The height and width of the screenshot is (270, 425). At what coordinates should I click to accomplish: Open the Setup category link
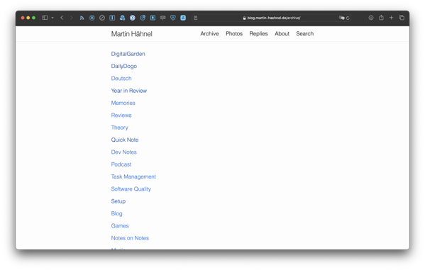(x=118, y=201)
